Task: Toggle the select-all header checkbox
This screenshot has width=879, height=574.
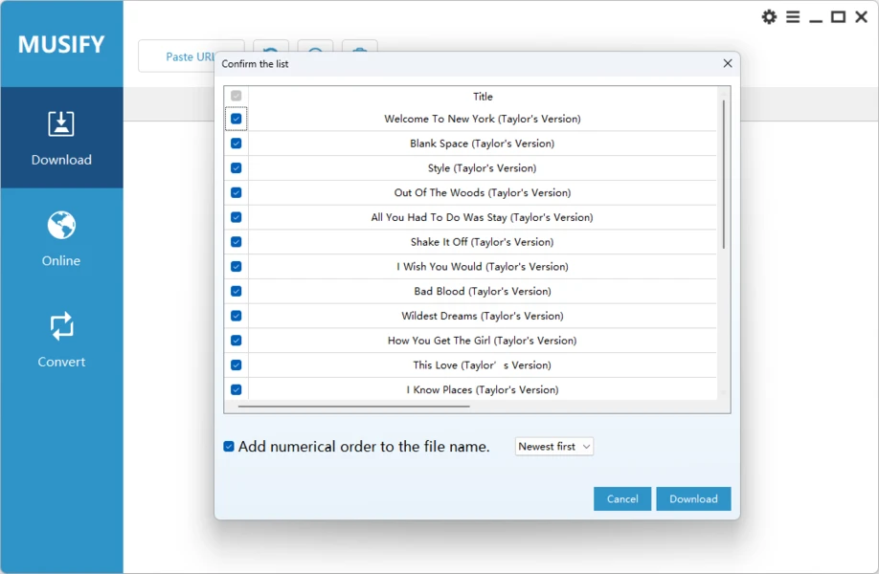Action: (237, 96)
